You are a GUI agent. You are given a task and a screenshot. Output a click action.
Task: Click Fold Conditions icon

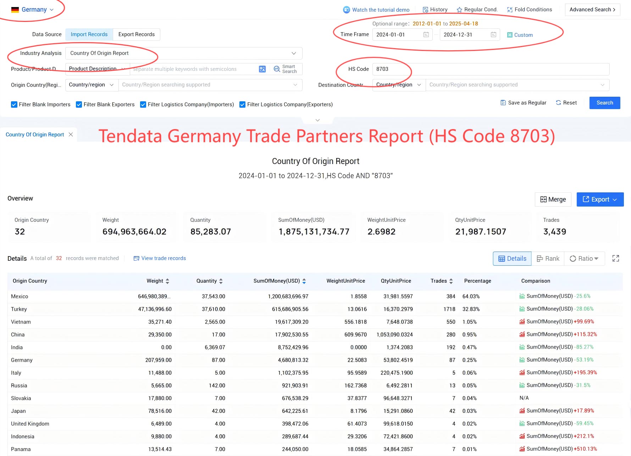coord(510,10)
